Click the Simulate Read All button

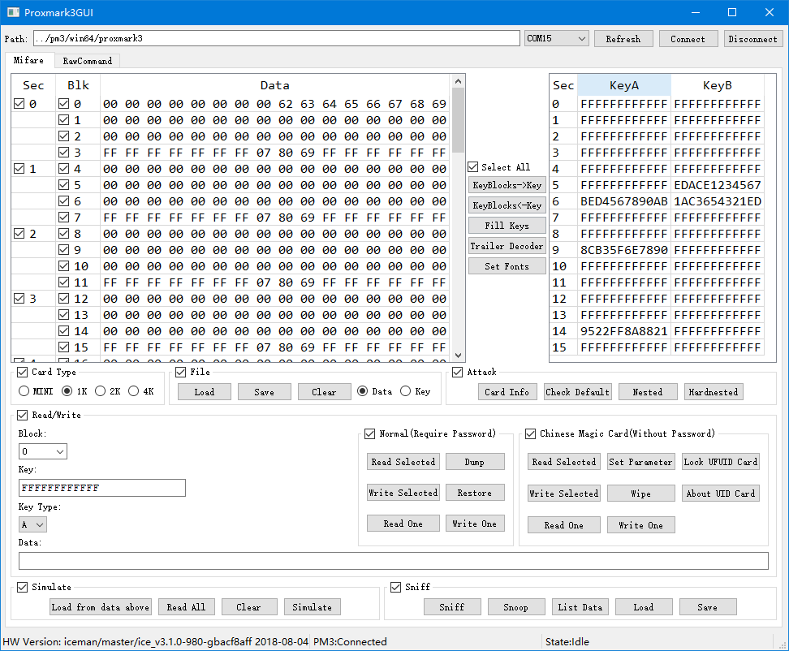pos(187,607)
